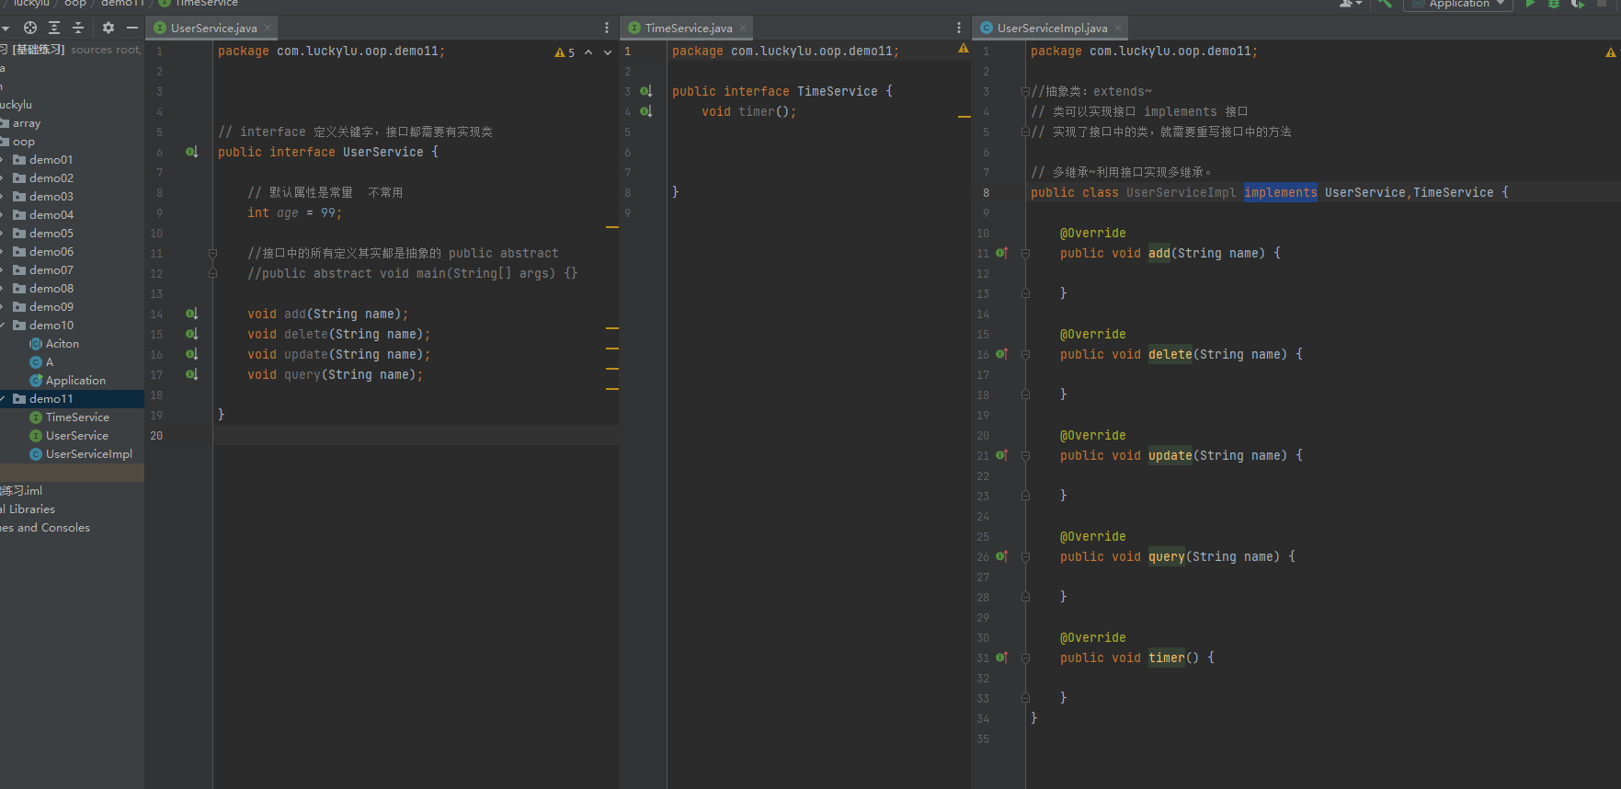This screenshot has height=789, width=1621.
Task: Go to next highlighted problem arrow in UserService.java
Action: (x=607, y=52)
